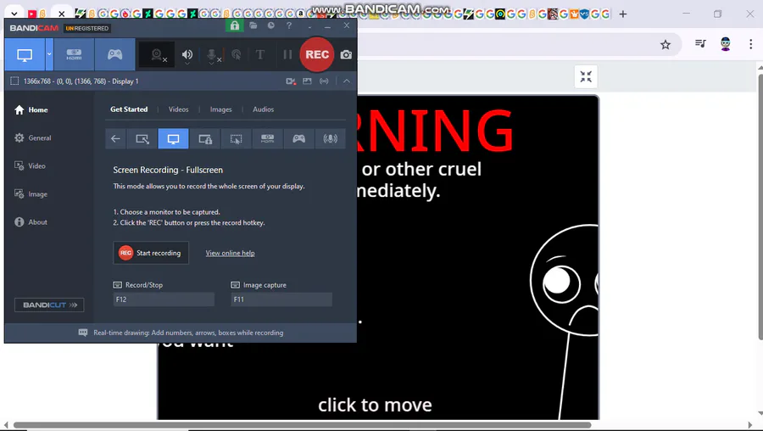Switch to HDMI device recording mode
763x431 pixels.
click(x=74, y=54)
